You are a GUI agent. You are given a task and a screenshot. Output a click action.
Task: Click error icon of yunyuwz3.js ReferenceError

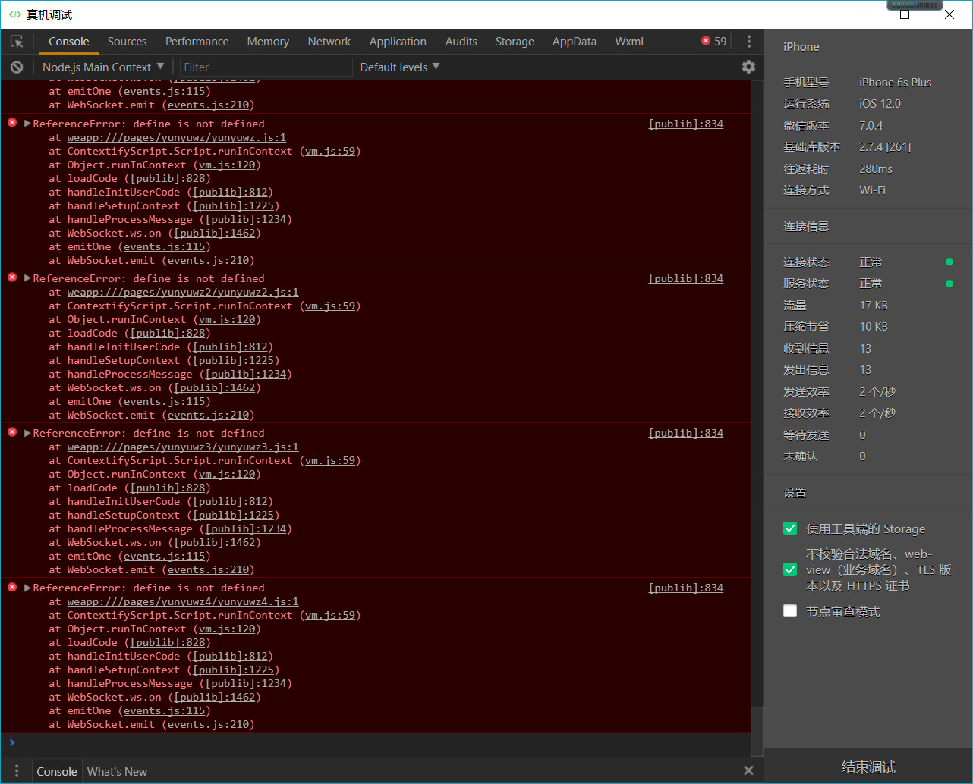[x=12, y=431]
